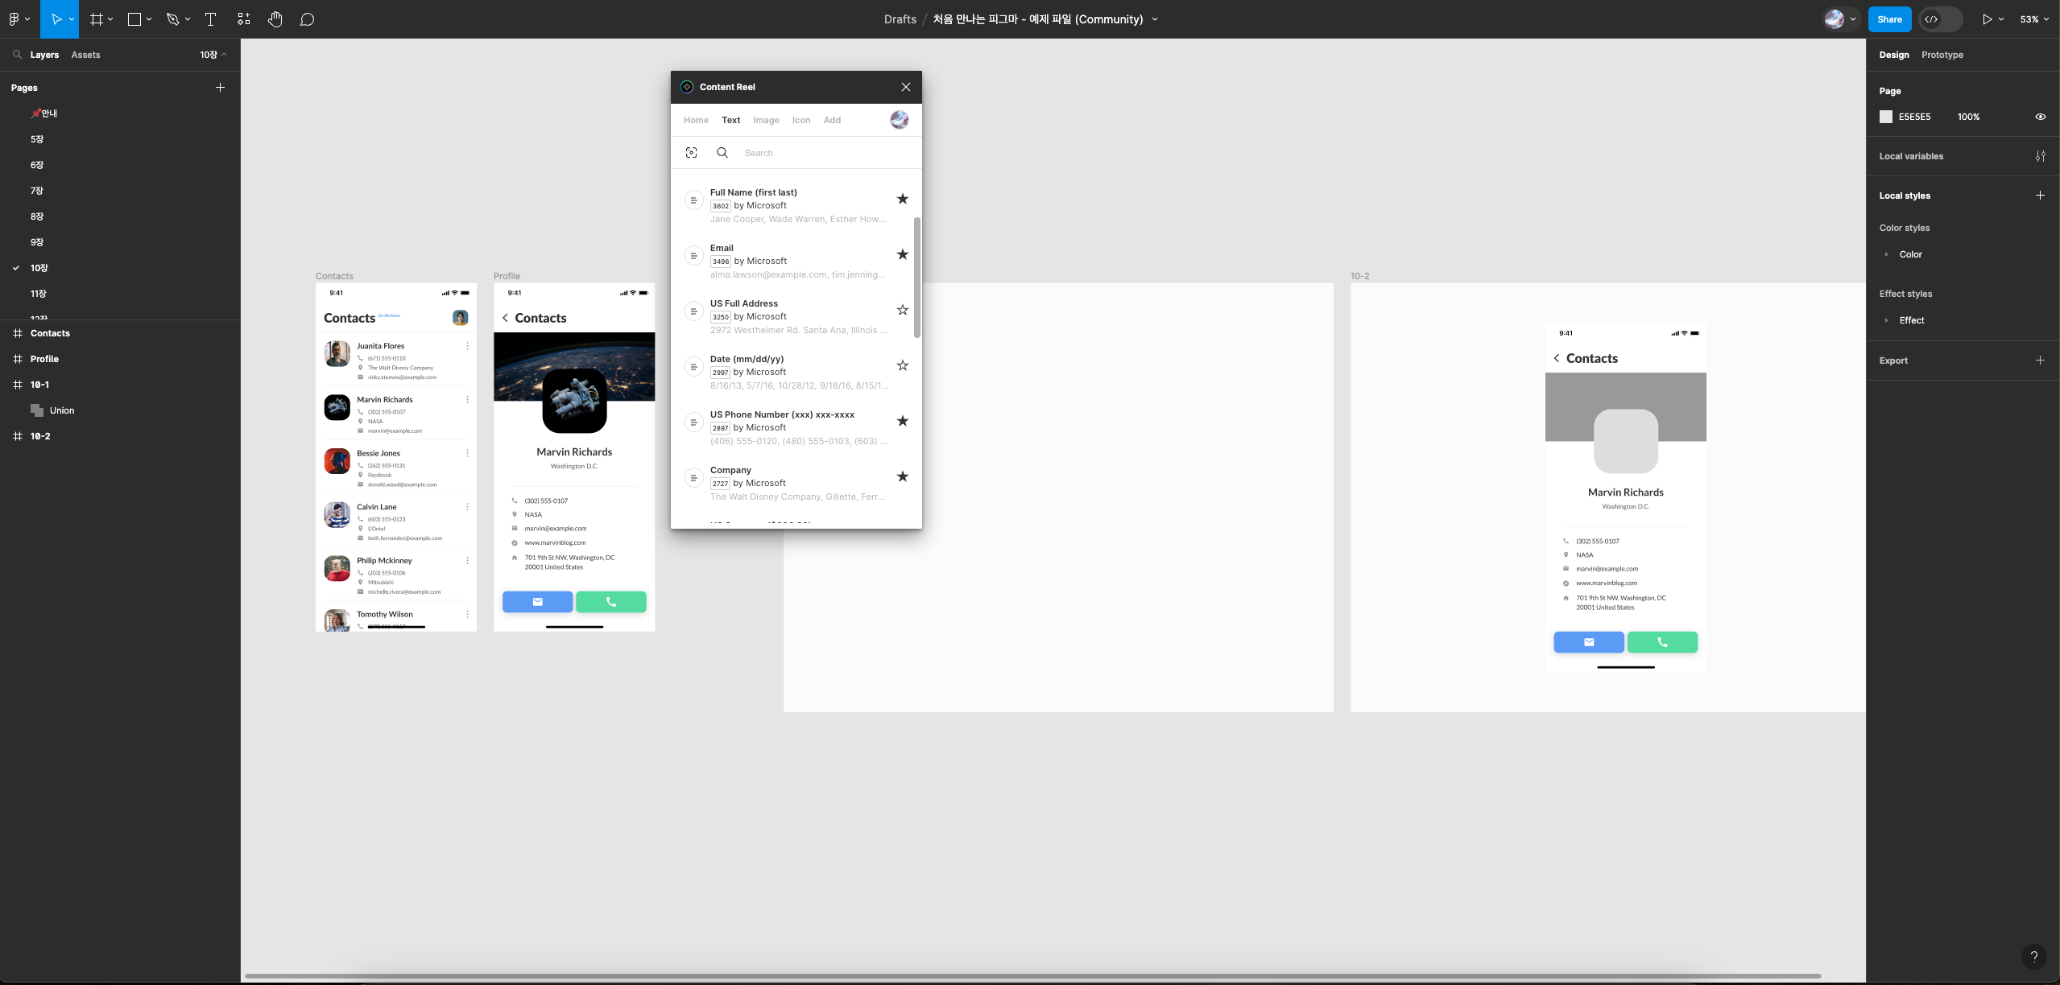Switch to the Prototype tab

1942,55
